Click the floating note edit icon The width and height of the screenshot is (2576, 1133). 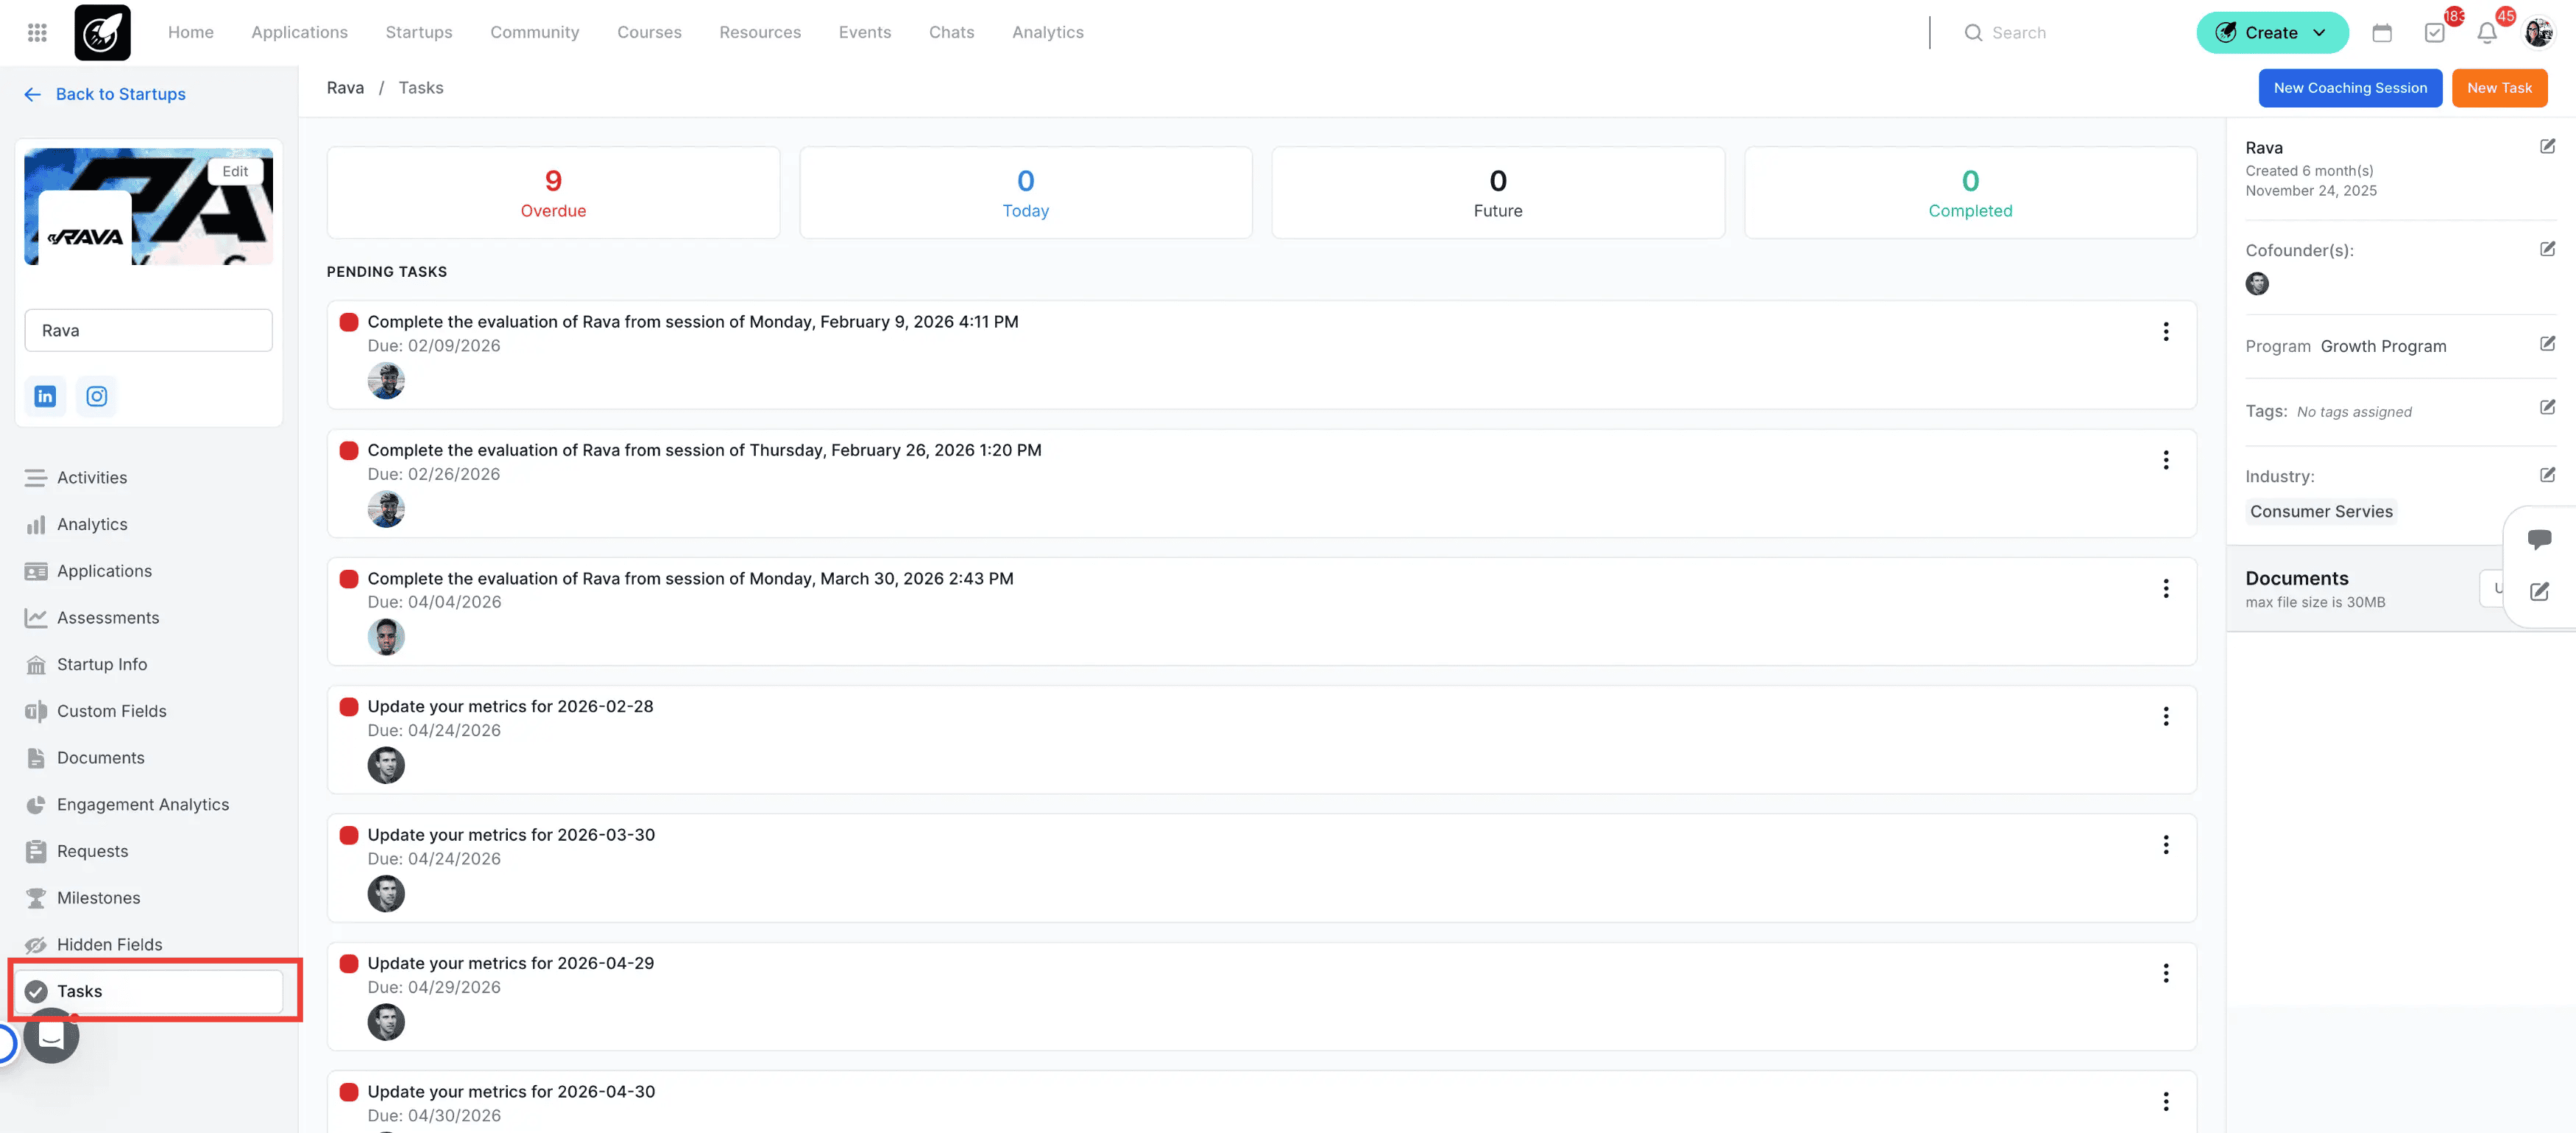point(2539,592)
